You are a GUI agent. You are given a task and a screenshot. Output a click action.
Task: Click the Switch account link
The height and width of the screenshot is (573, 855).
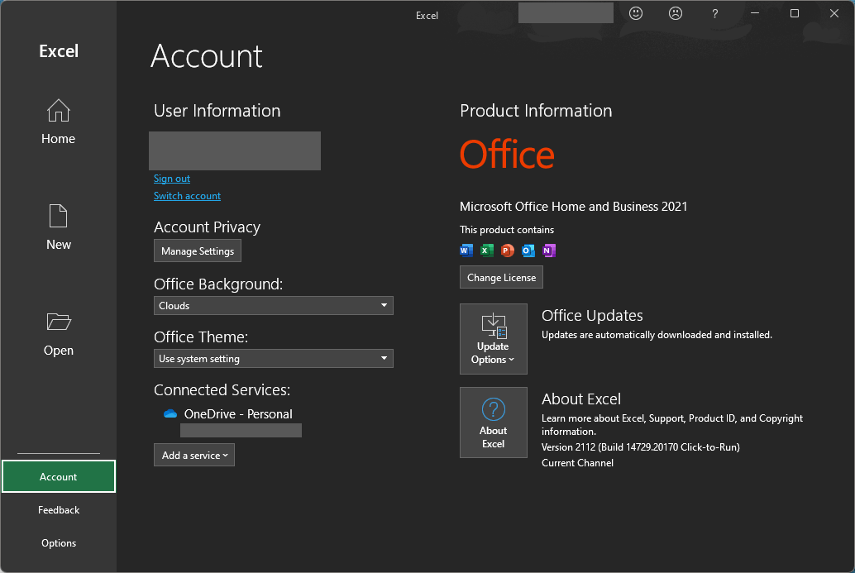coord(187,196)
